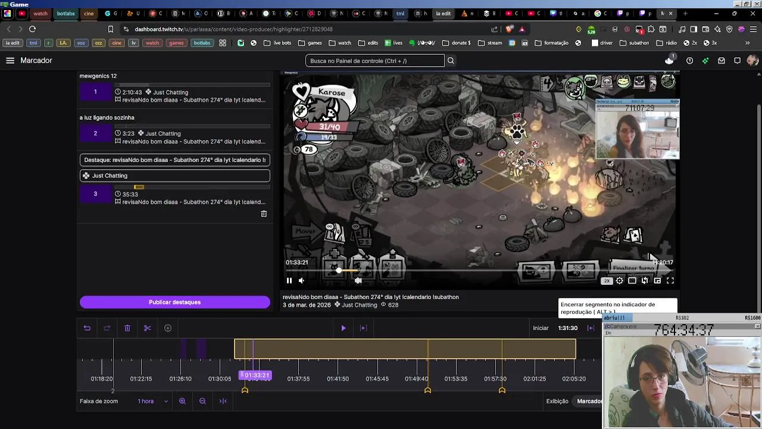Screen dimensions: 762x429
Task: Switch to 'watch' browser tab
Action: pos(40,13)
